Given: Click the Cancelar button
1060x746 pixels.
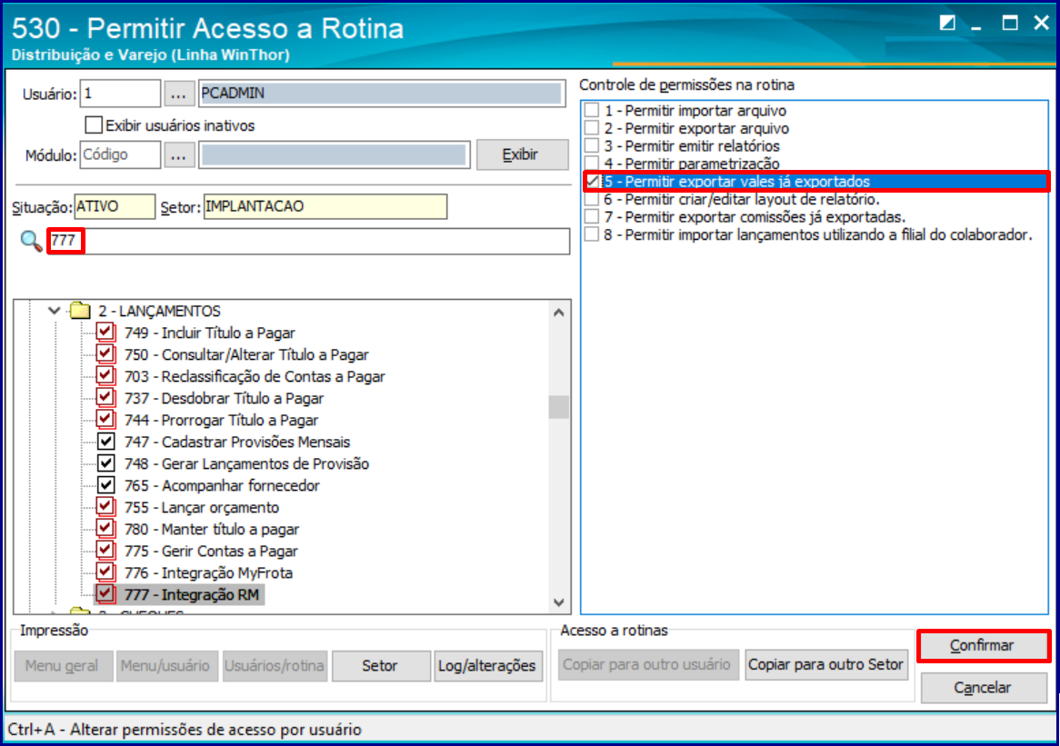Looking at the screenshot, I should [982, 688].
